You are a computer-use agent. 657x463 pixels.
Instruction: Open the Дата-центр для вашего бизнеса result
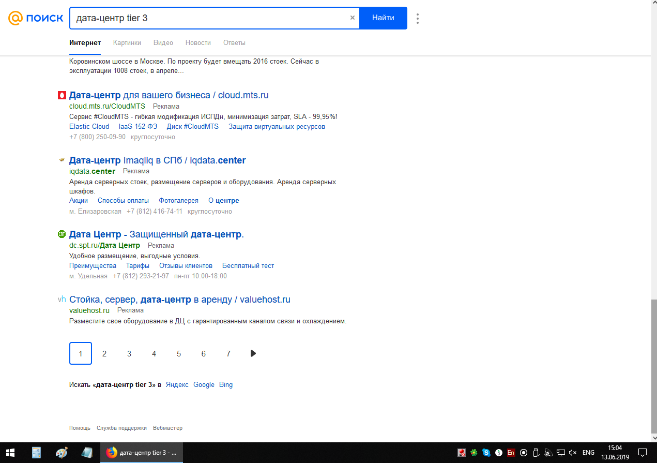click(169, 95)
